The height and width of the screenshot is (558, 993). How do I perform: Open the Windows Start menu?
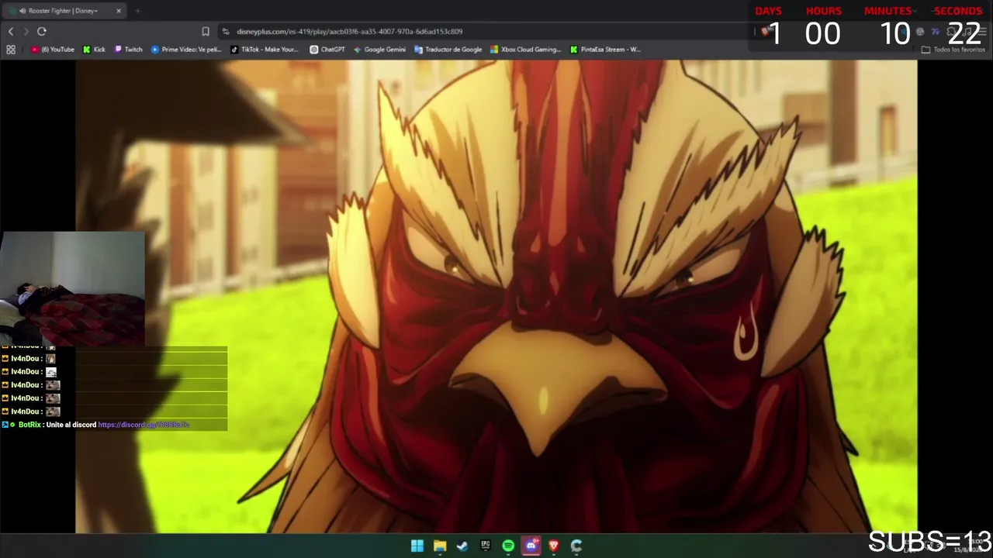pyautogui.click(x=417, y=546)
